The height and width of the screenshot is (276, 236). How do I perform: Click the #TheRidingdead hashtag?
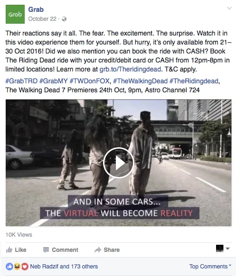pos(194,81)
